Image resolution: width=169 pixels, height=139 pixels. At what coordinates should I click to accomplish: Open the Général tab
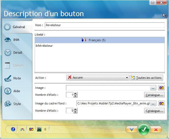[x=17, y=27]
